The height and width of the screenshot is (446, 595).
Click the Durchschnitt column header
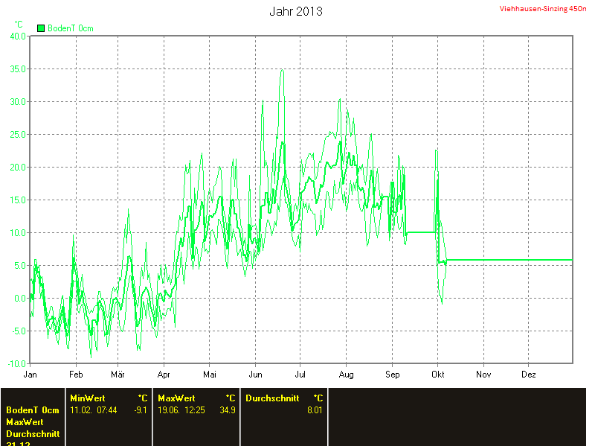pos(272,398)
